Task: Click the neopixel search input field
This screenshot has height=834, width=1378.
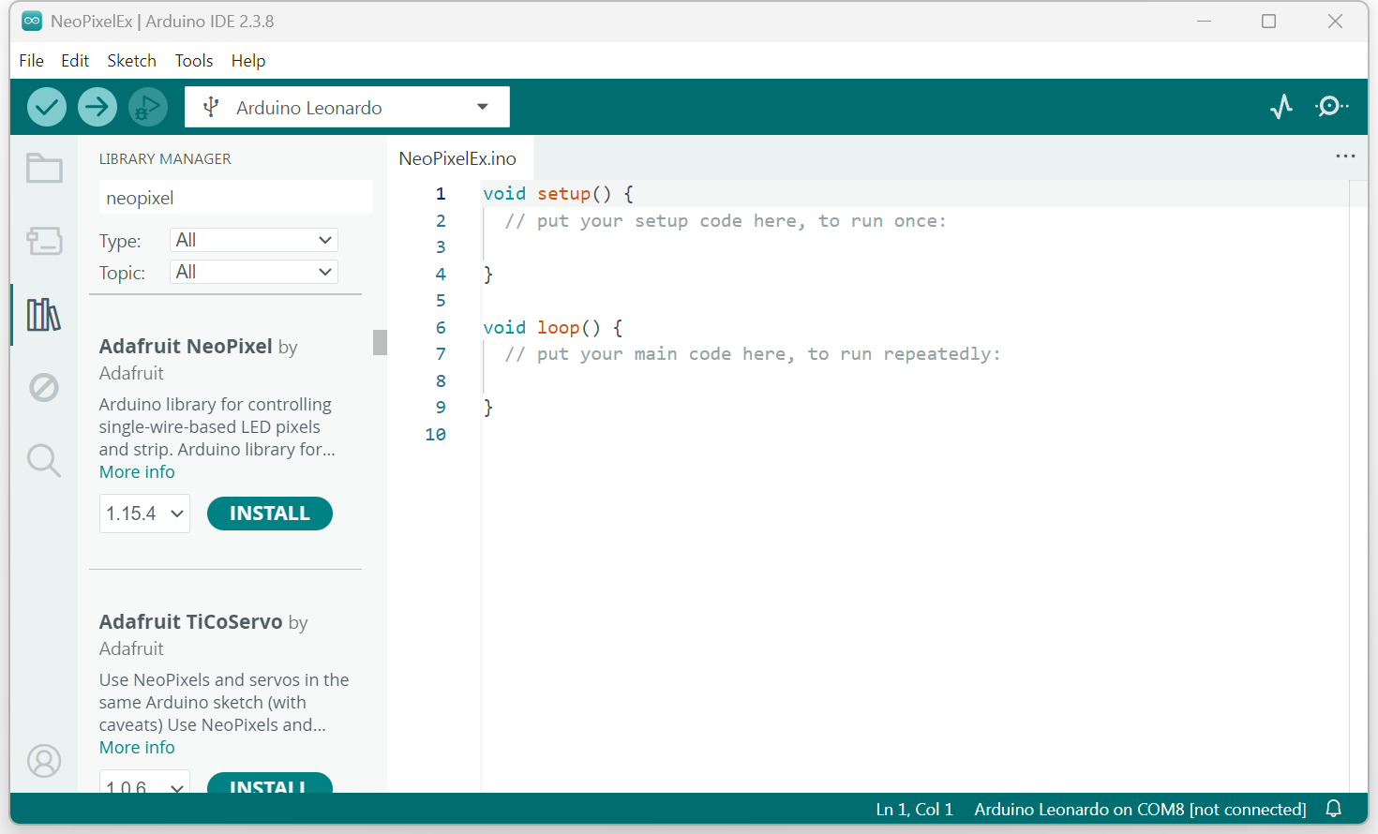Action: (x=235, y=197)
